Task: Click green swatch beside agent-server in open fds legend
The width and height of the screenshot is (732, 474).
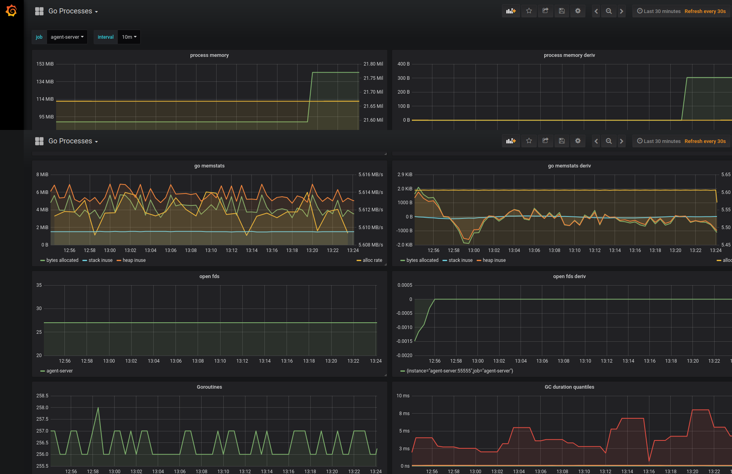Action: pyautogui.click(x=43, y=371)
